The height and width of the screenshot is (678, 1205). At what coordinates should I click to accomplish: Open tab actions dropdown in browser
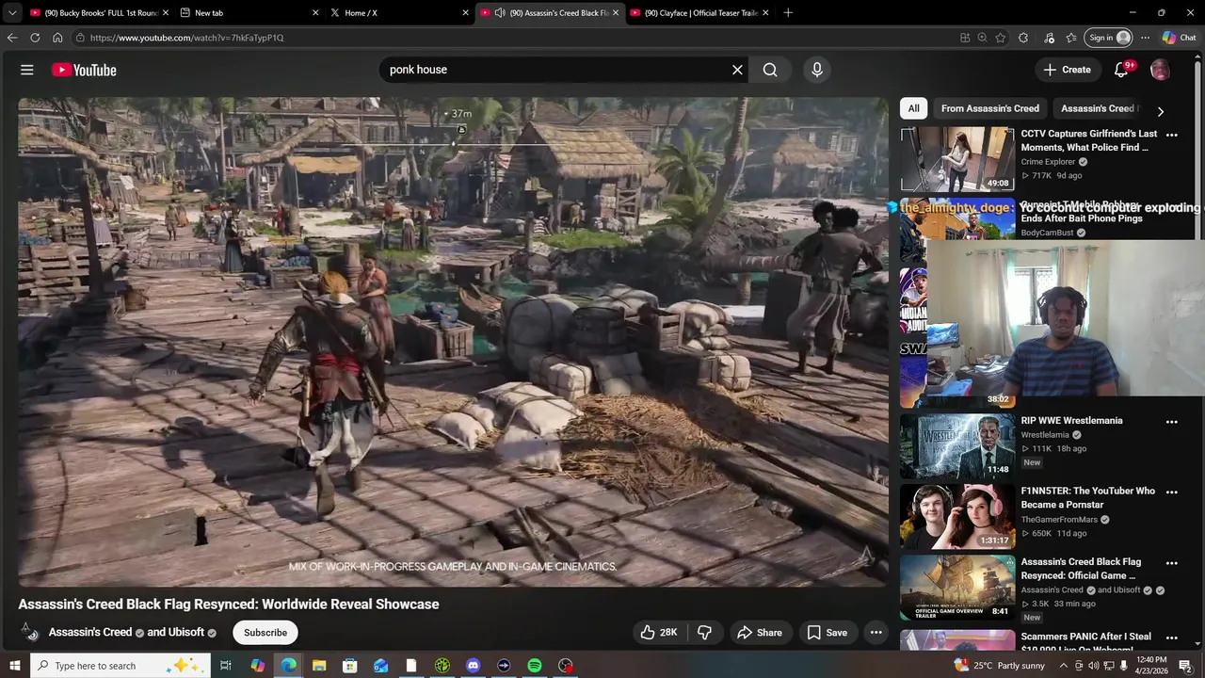[x=11, y=13]
